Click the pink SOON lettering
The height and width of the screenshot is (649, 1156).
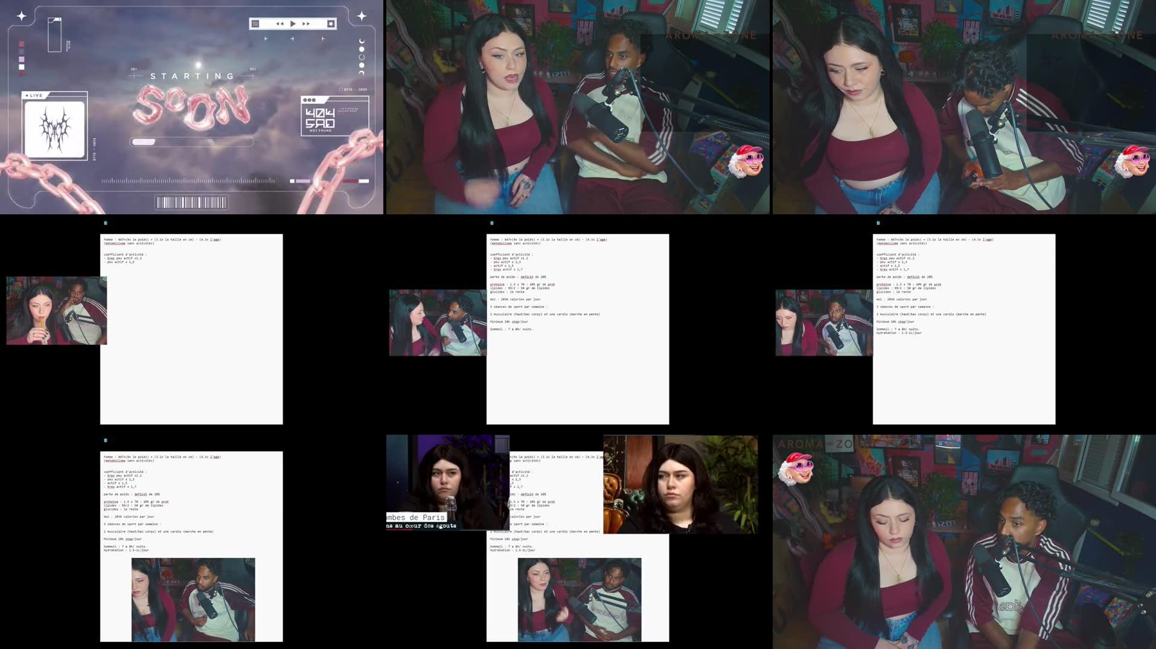(x=191, y=107)
